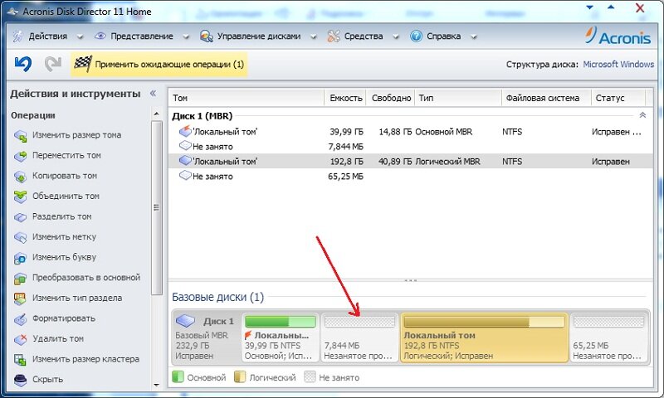Click the Диск 1 drive icon

[185, 321]
